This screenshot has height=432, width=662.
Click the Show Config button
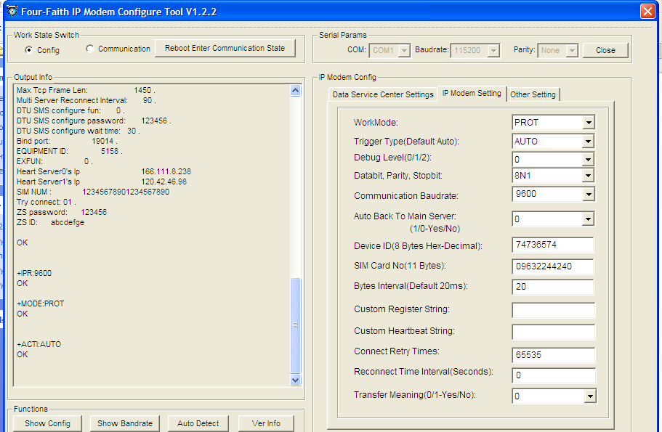[47, 423]
